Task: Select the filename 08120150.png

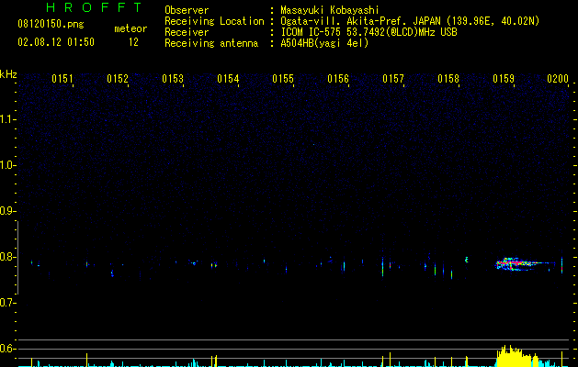Action: click(51, 25)
